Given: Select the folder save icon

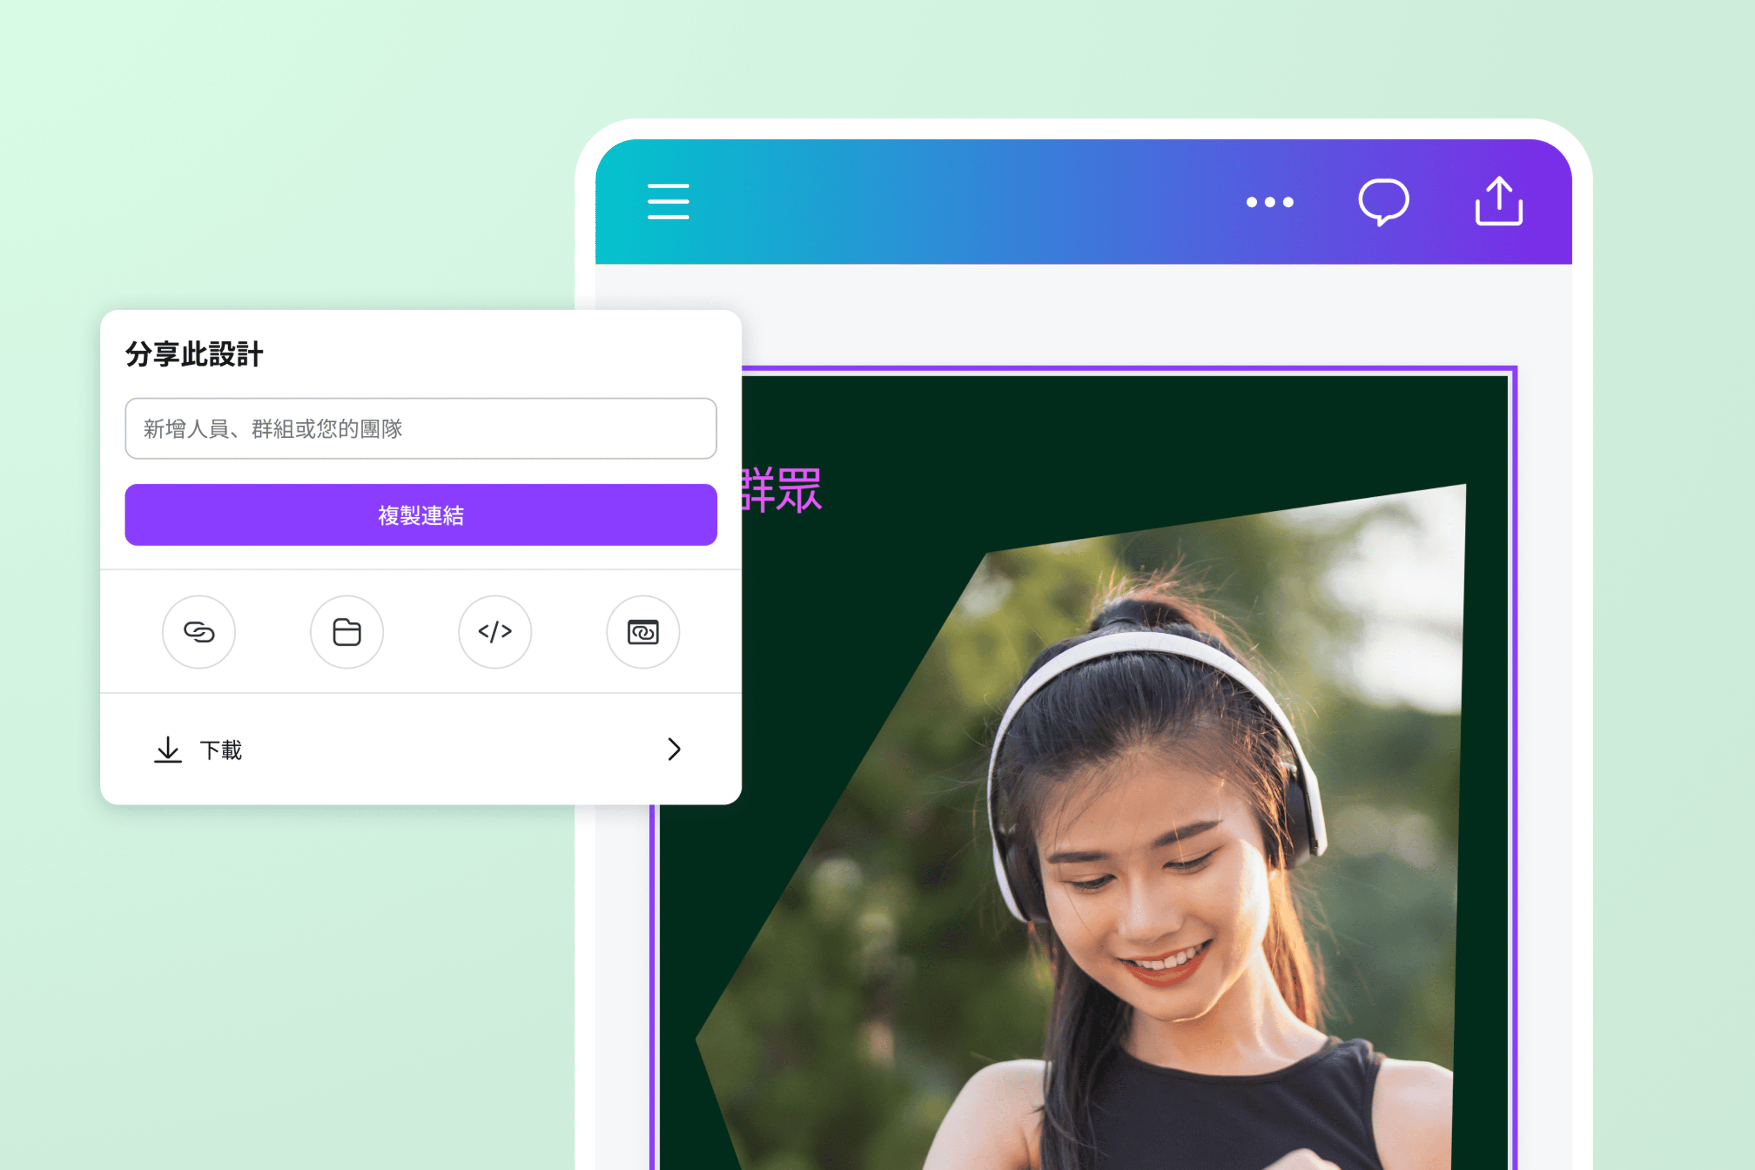Looking at the screenshot, I should click(347, 632).
